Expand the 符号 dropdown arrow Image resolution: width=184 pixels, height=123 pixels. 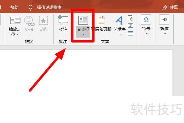point(147,34)
